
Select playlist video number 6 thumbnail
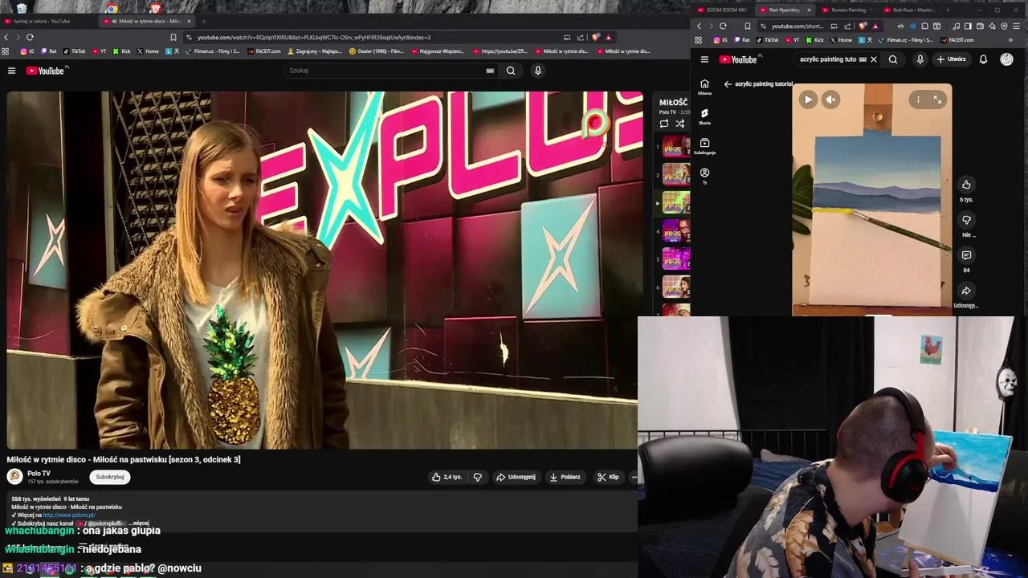tap(675, 287)
